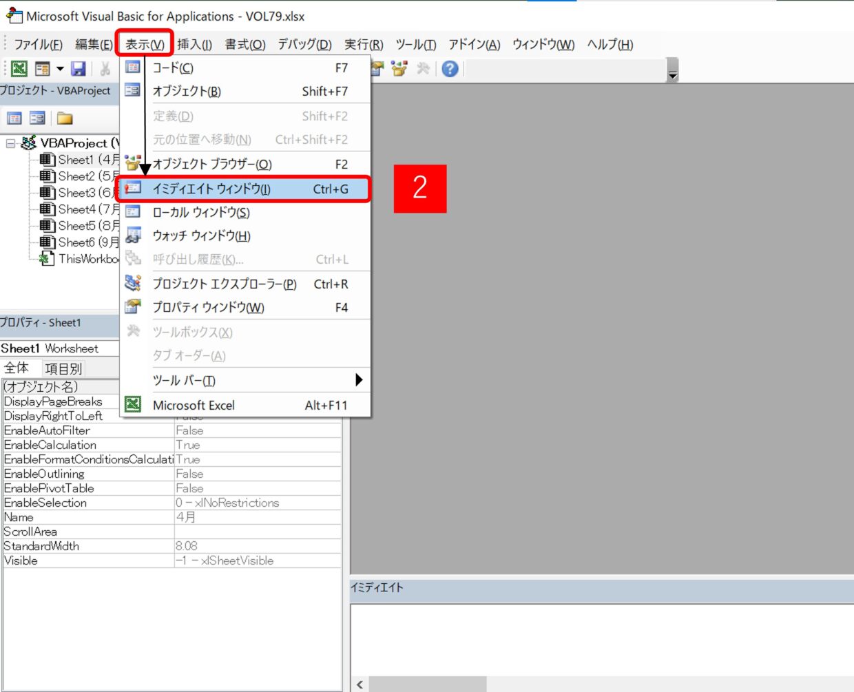This screenshot has width=854, height=692.
Task: Choose イミディエイト ウィンドウ(I) entry
Action: (246, 189)
